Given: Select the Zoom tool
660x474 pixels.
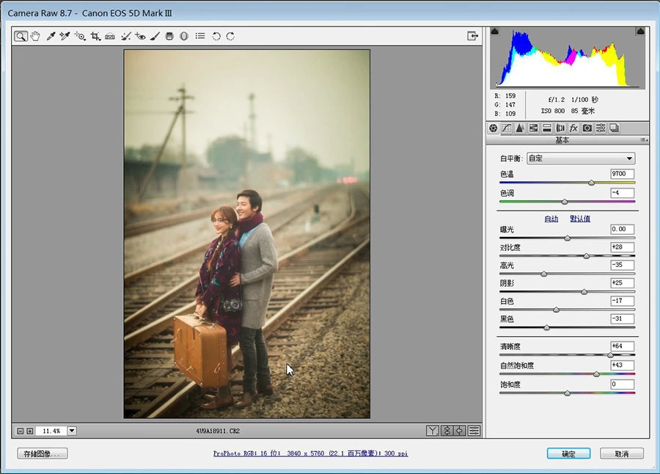Looking at the screenshot, I should (21, 36).
